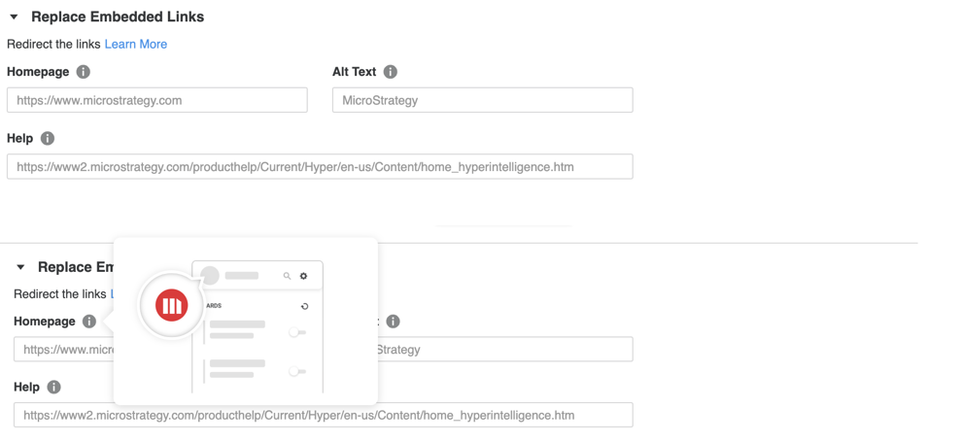Click the lower Help URL input field

(x=323, y=416)
